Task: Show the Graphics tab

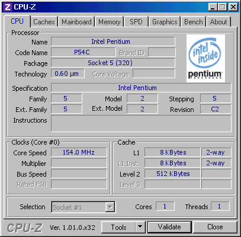Action: point(165,22)
